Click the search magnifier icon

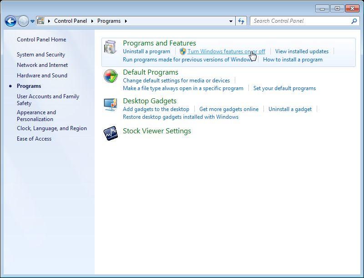coord(354,21)
